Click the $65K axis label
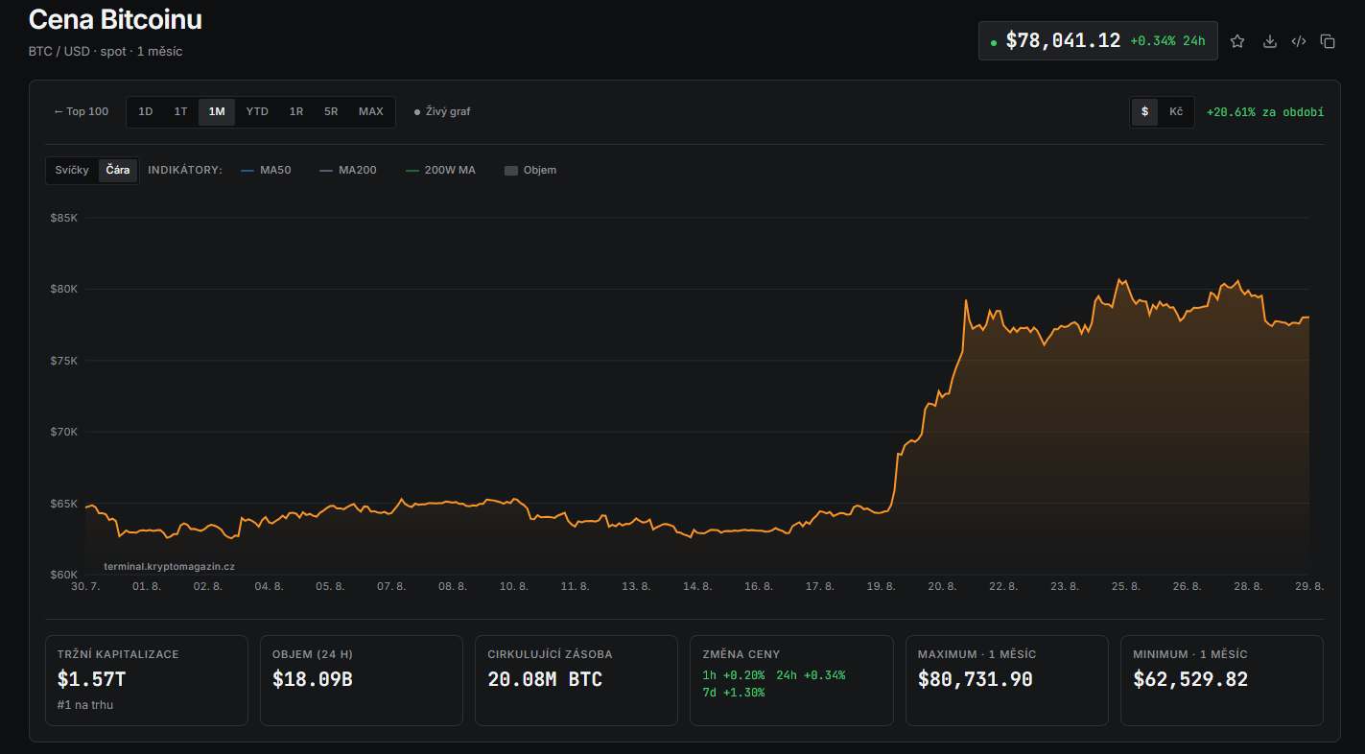Image resolution: width=1365 pixels, height=754 pixels. [x=64, y=504]
